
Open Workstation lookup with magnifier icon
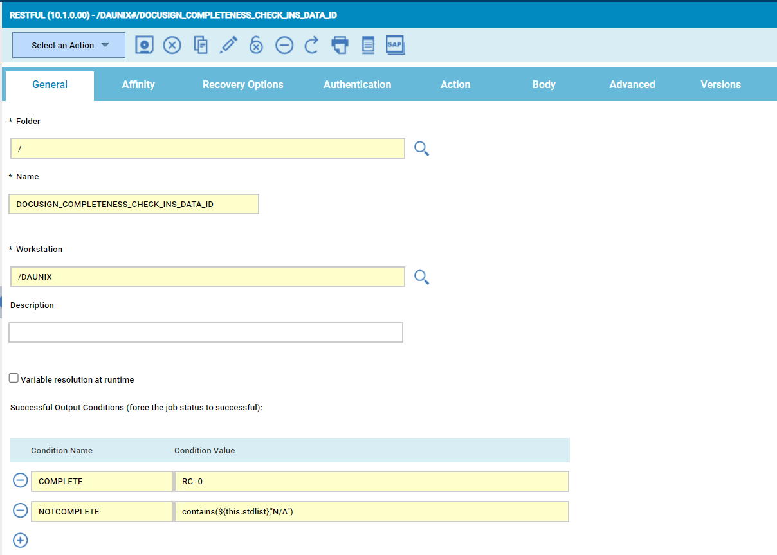point(421,277)
